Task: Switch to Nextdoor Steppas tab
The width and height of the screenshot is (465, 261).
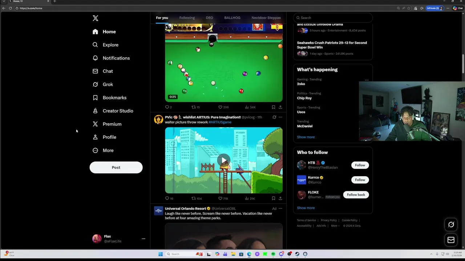Action: point(266,18)
